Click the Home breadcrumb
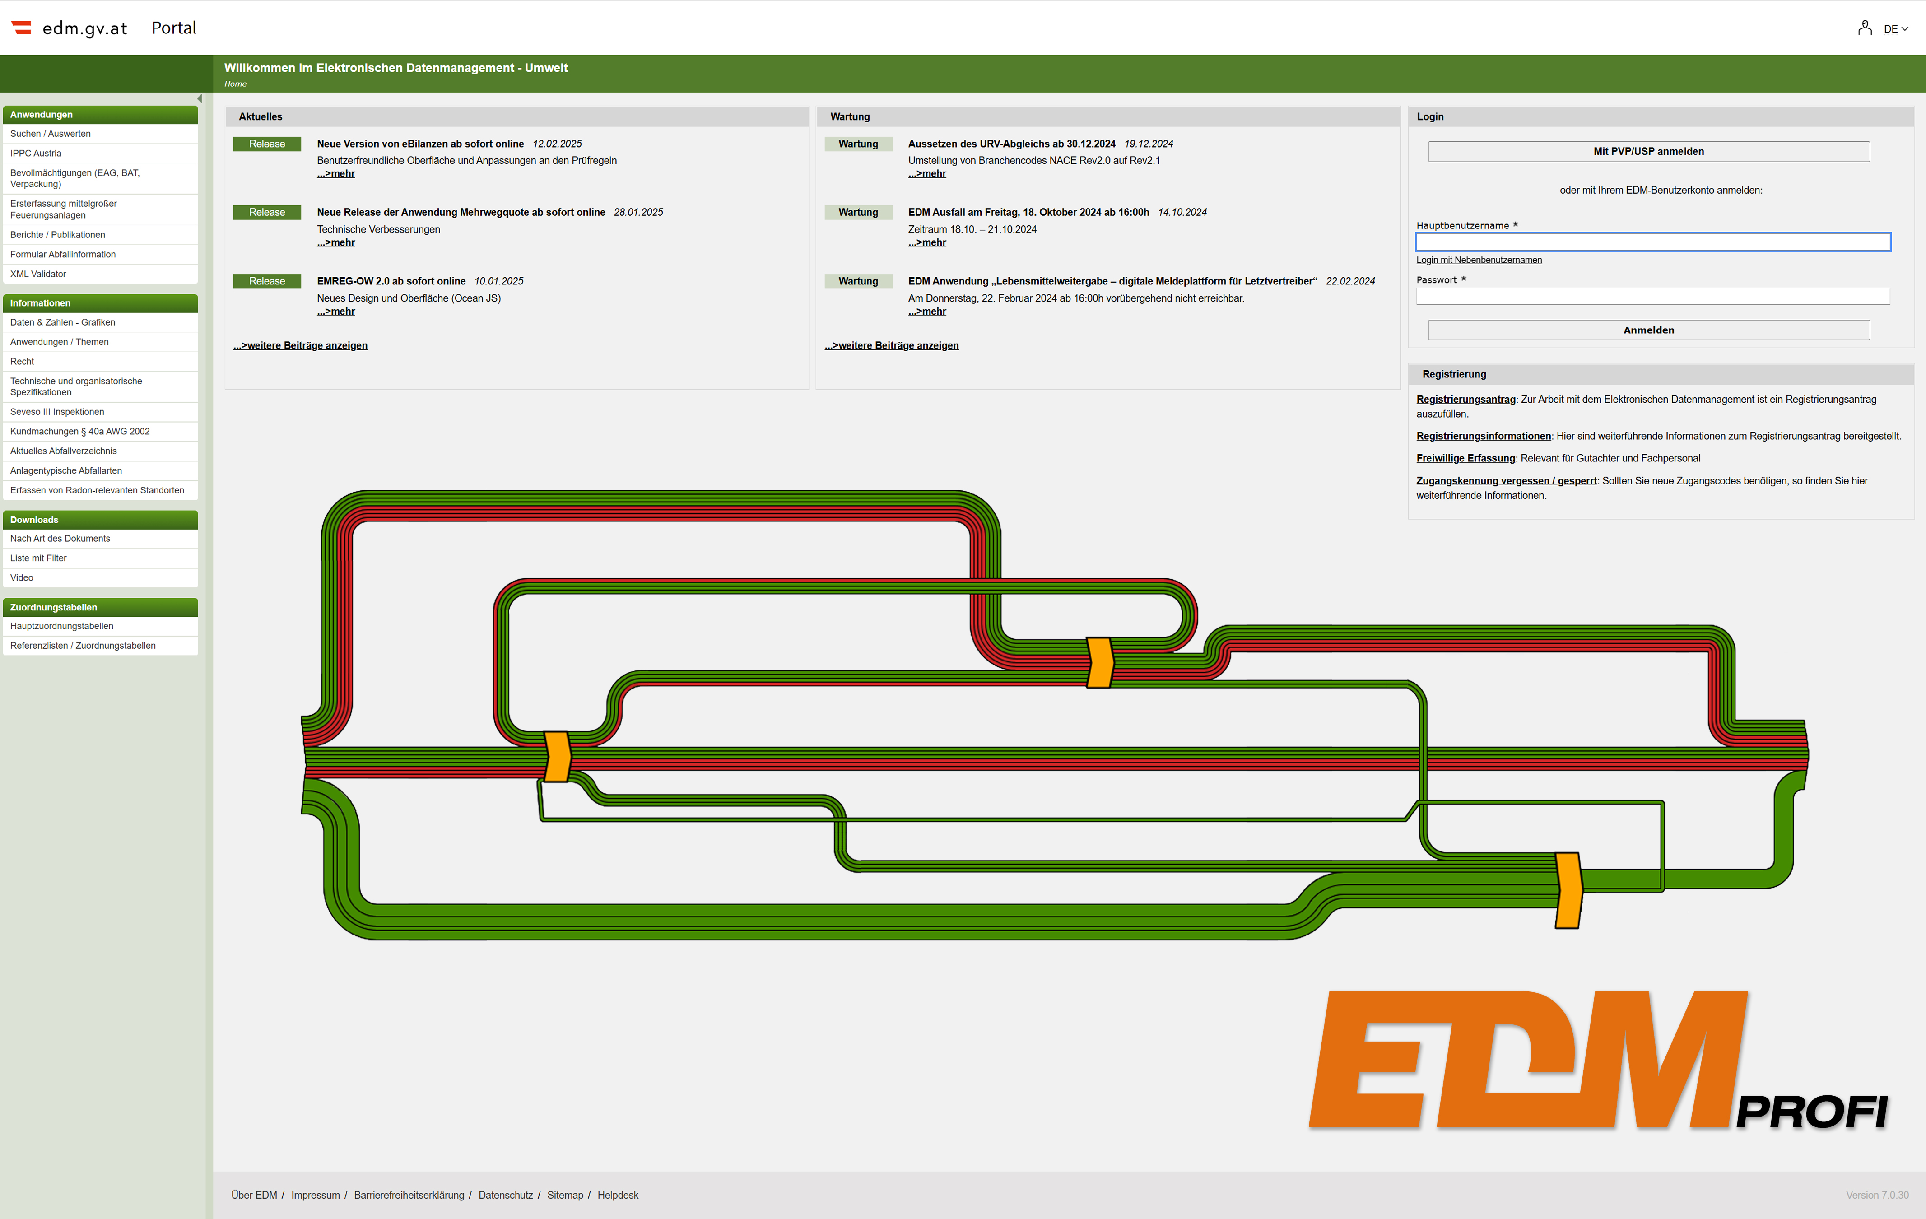Viewport: 1926px width, 1219px height. point(235,84)
